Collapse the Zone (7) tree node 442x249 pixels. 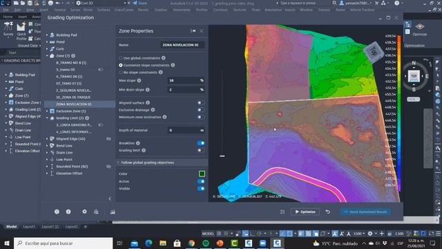tap(47, 56)
